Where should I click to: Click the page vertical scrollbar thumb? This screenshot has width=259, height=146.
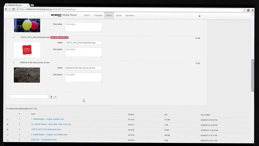click(x=253, y=75)
